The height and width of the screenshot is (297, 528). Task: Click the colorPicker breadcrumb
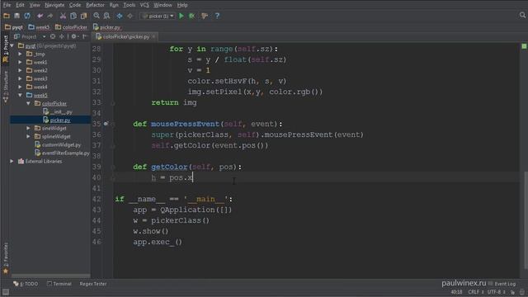coord(71,27)
